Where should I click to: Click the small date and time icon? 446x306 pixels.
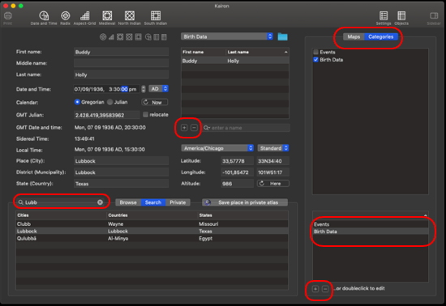point(148,37)
